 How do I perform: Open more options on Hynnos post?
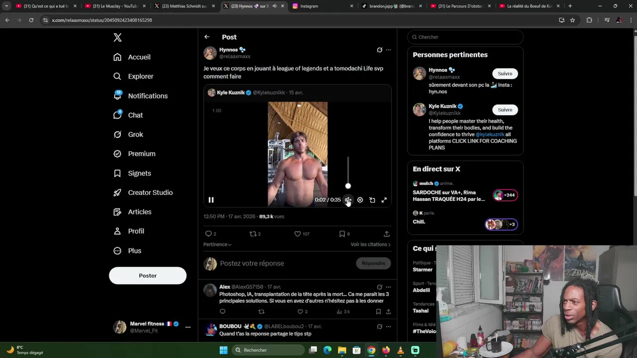coord(389,50)
